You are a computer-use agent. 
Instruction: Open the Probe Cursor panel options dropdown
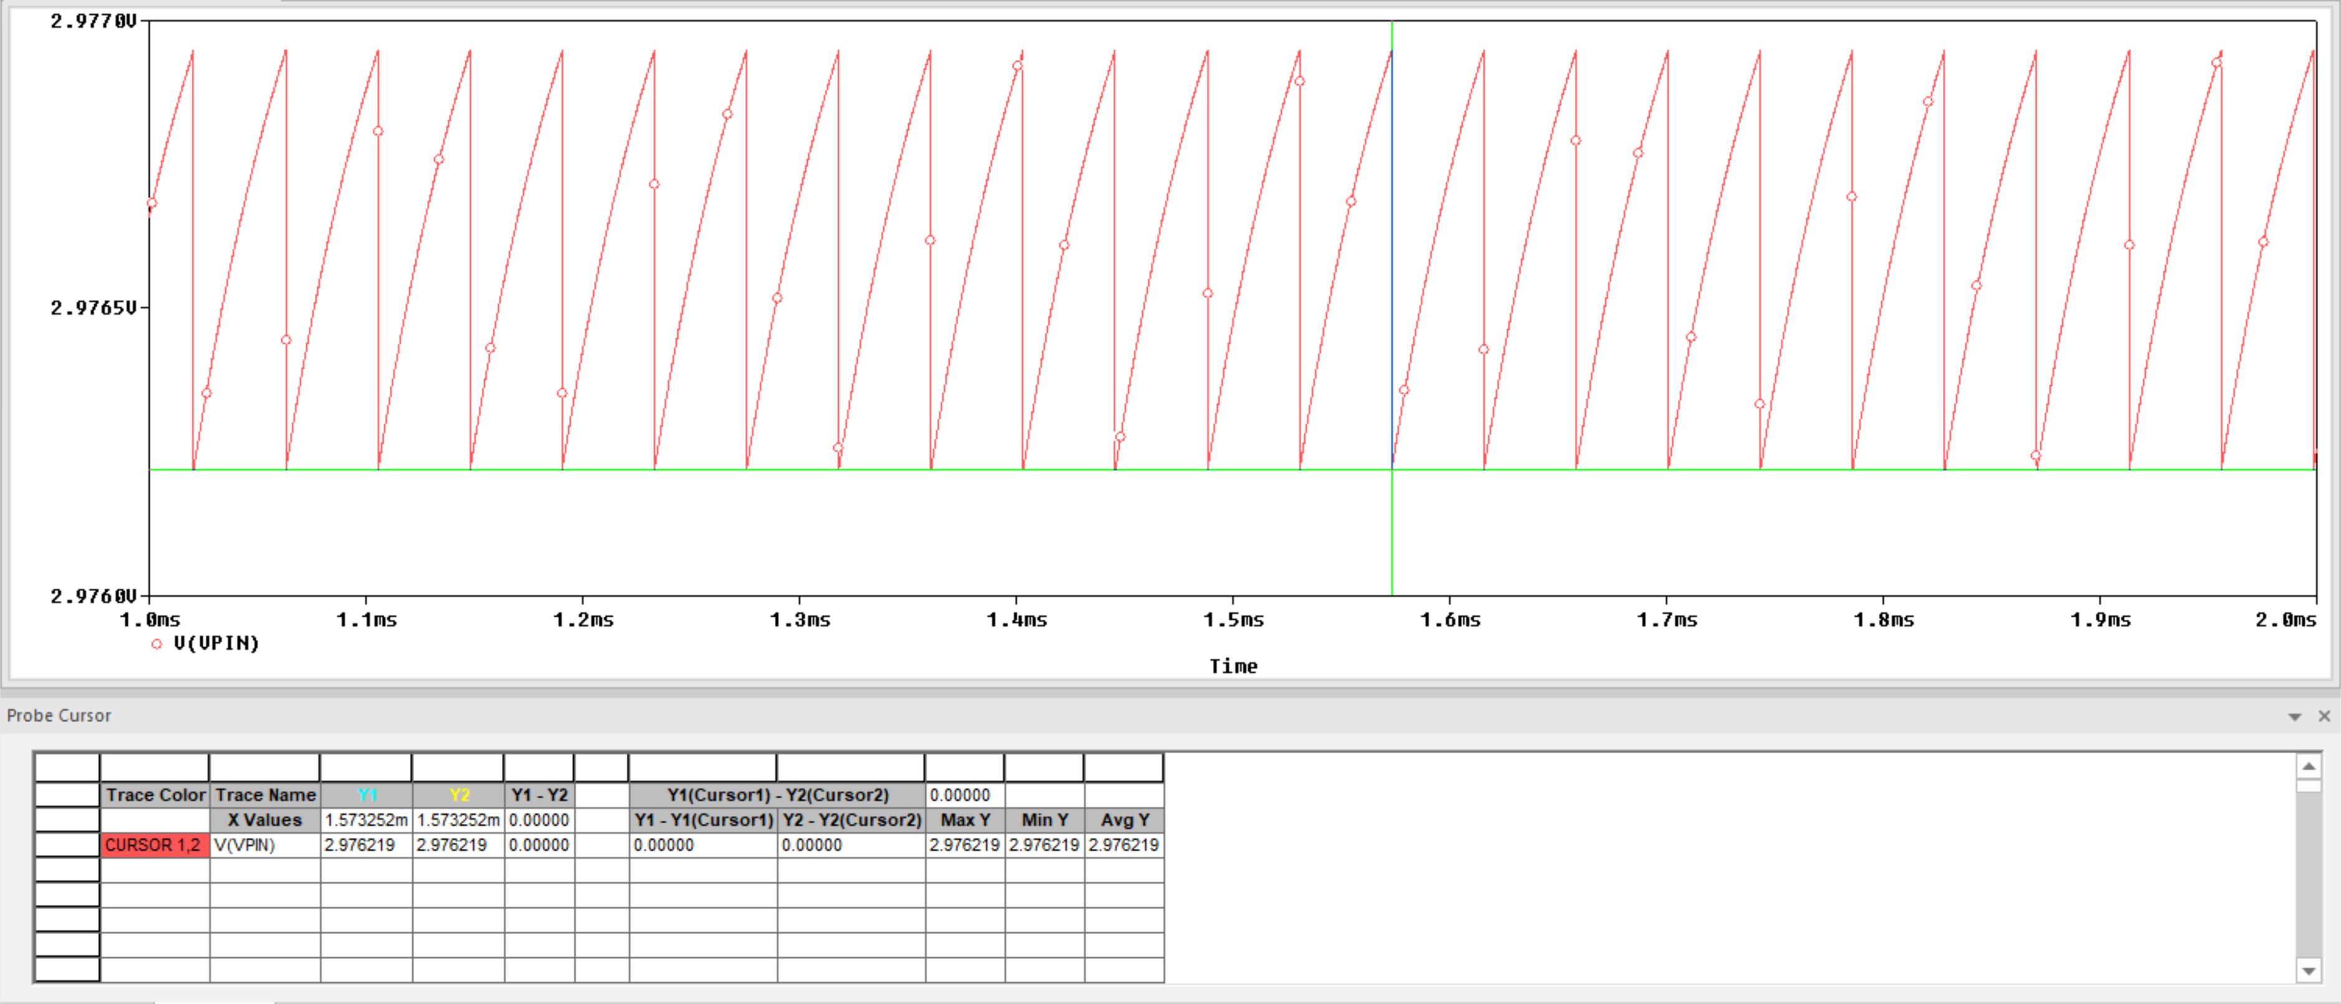pyautogui.click(x=2294, y=717)
